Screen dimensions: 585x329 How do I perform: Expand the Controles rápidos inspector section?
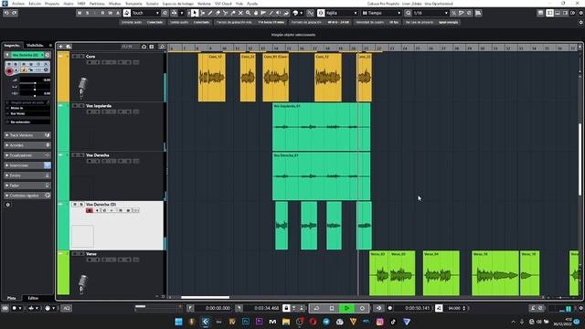27,196
